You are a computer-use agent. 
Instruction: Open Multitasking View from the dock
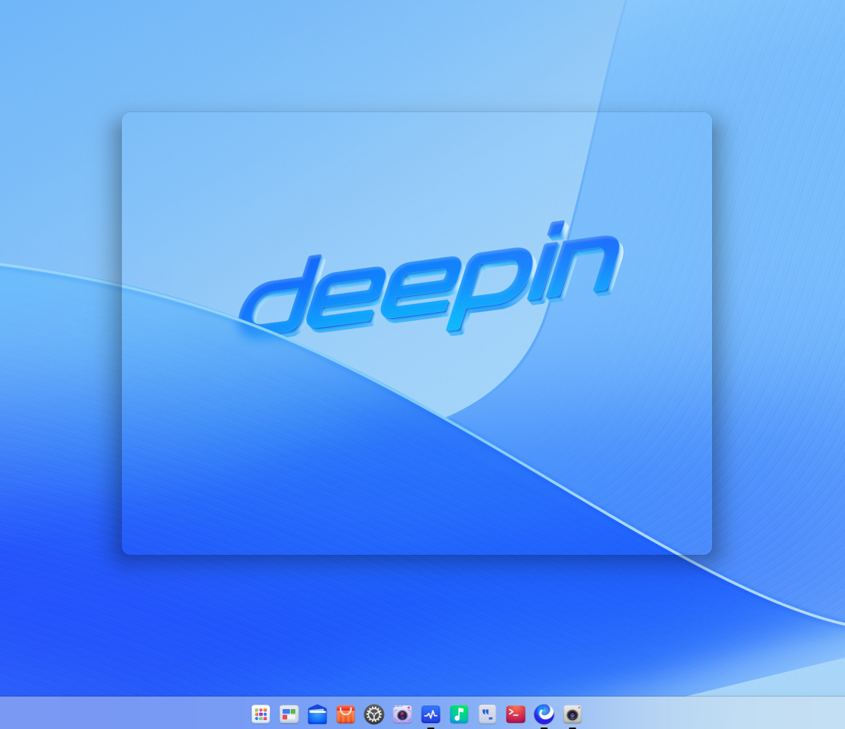coord(289,714)
